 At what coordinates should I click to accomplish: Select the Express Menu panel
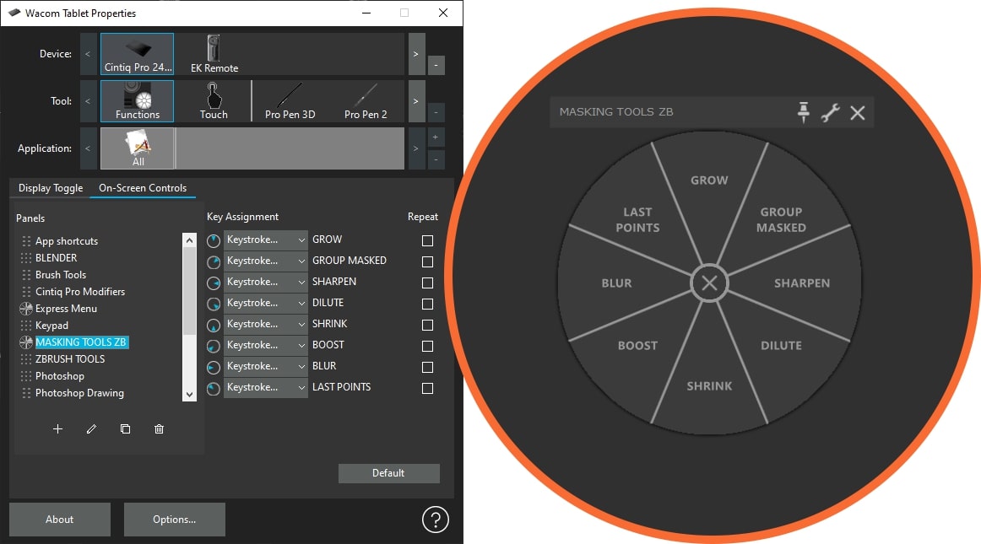(66, 309)
